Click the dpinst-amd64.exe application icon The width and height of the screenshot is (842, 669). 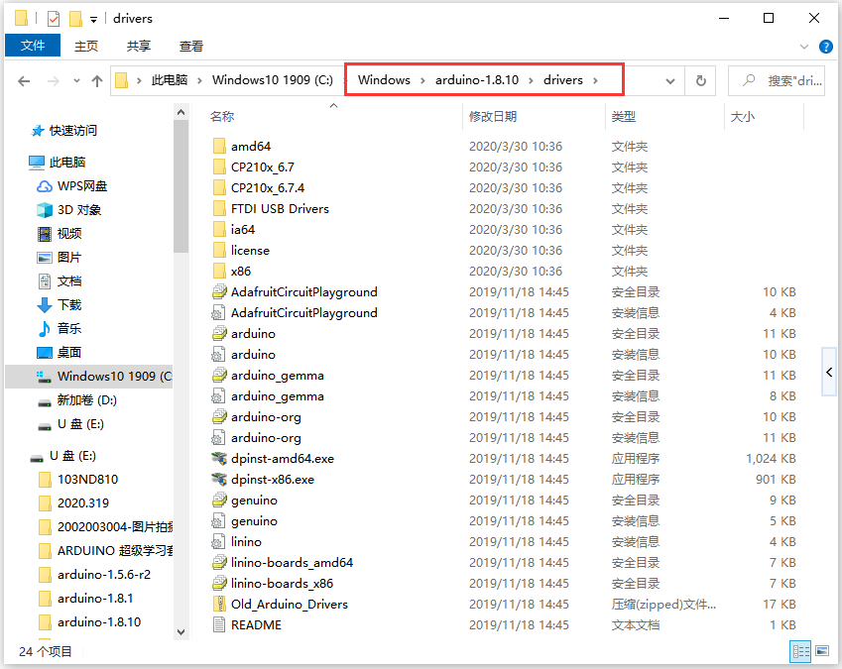(x=219, y=459)
